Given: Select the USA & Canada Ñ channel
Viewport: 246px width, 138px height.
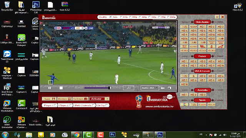Looking at the screenshot, I should tap(193, 76).
